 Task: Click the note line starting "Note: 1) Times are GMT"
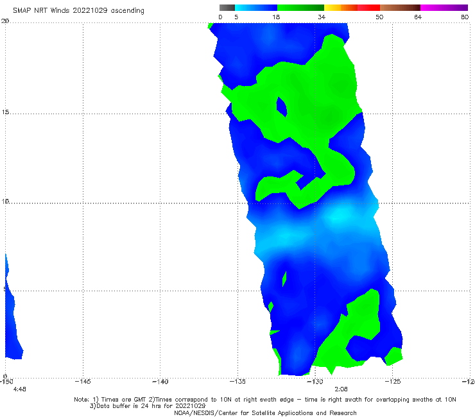[x=264, y=400]
